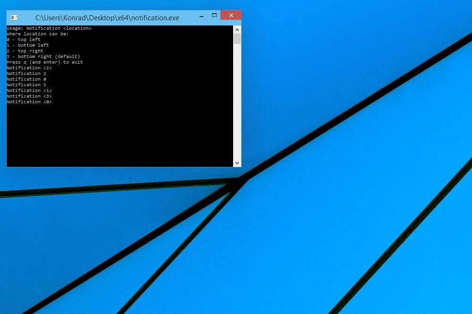The width and height of the screenshot is (472, 314).
Task: Click the console scrollbar up arrow
Action: click(237, 30)
